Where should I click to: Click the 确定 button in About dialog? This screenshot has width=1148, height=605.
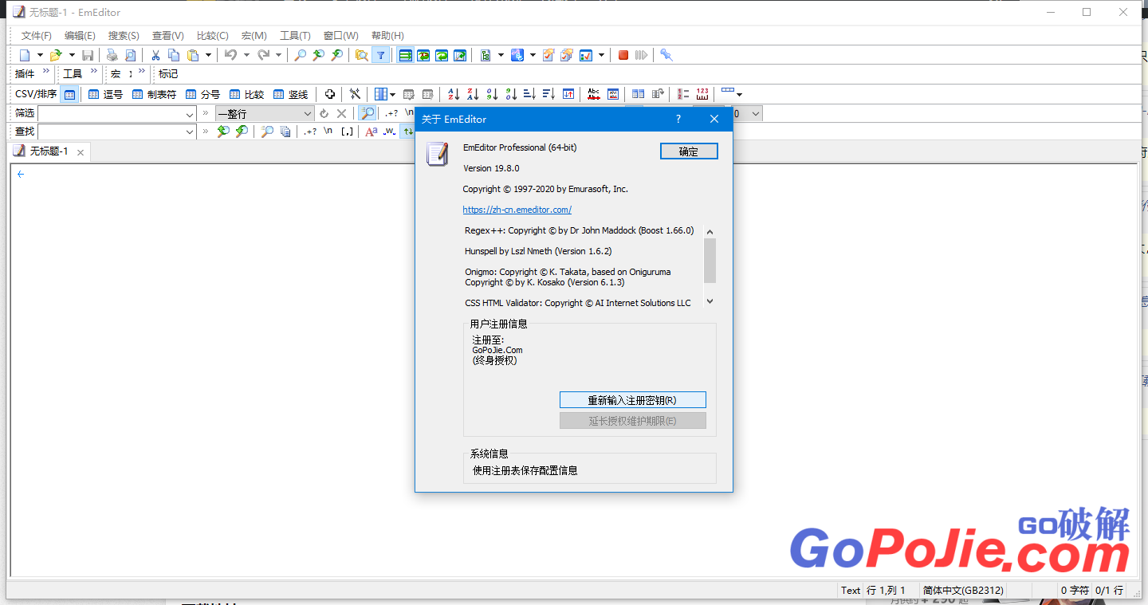[689, 151]
